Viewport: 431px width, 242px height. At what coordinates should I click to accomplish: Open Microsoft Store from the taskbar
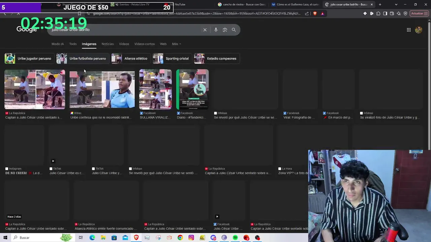114,238
